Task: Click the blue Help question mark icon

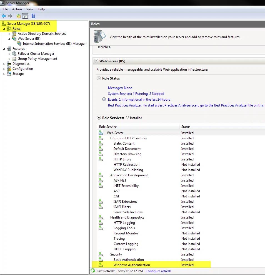Action: tap(33, 16)
